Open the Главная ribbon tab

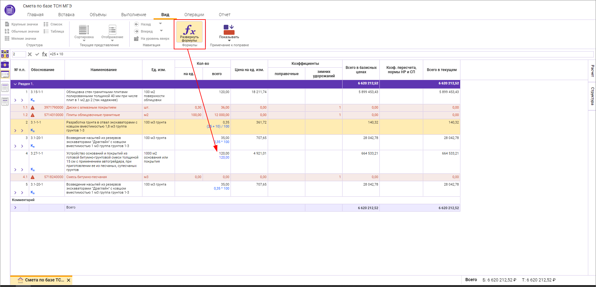[x=35, y=15]
